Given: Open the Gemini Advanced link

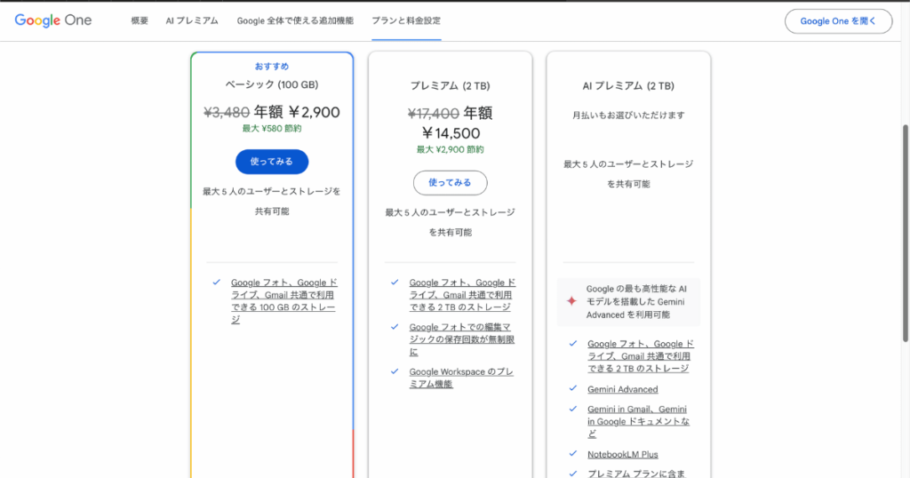Looking at the screenshot, I should click(623, 389).
